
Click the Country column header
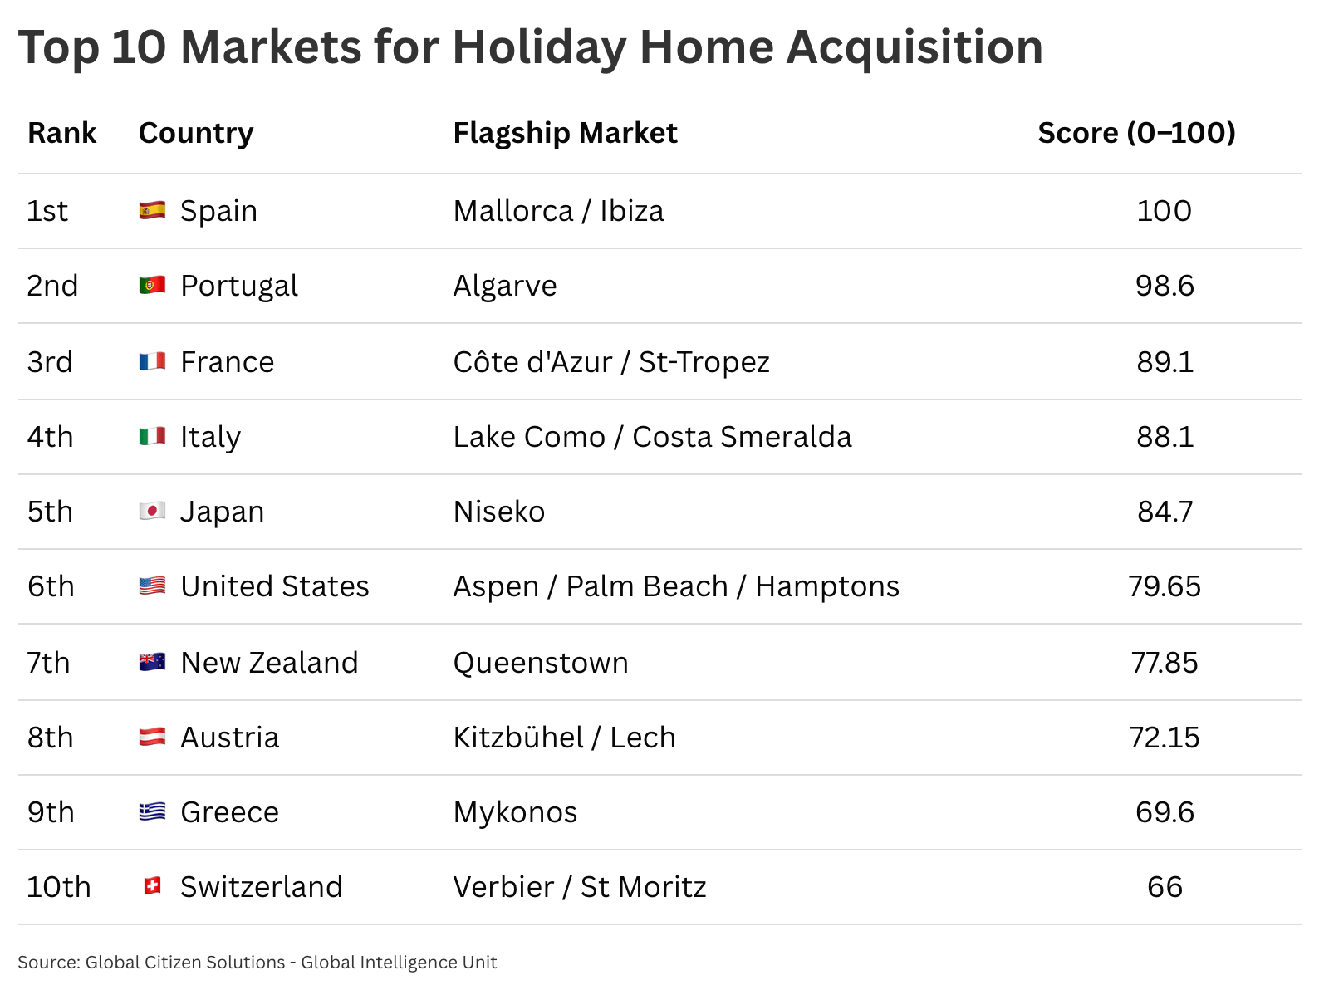pyautogui.click(x=196, y=133)
